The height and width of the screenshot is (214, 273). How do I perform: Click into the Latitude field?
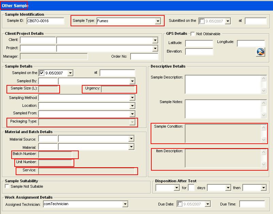point(199,43)
